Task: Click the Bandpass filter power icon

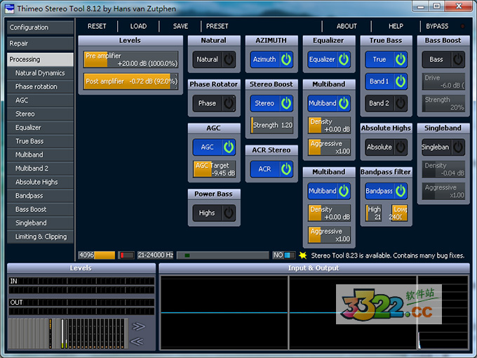Action: 401,190
